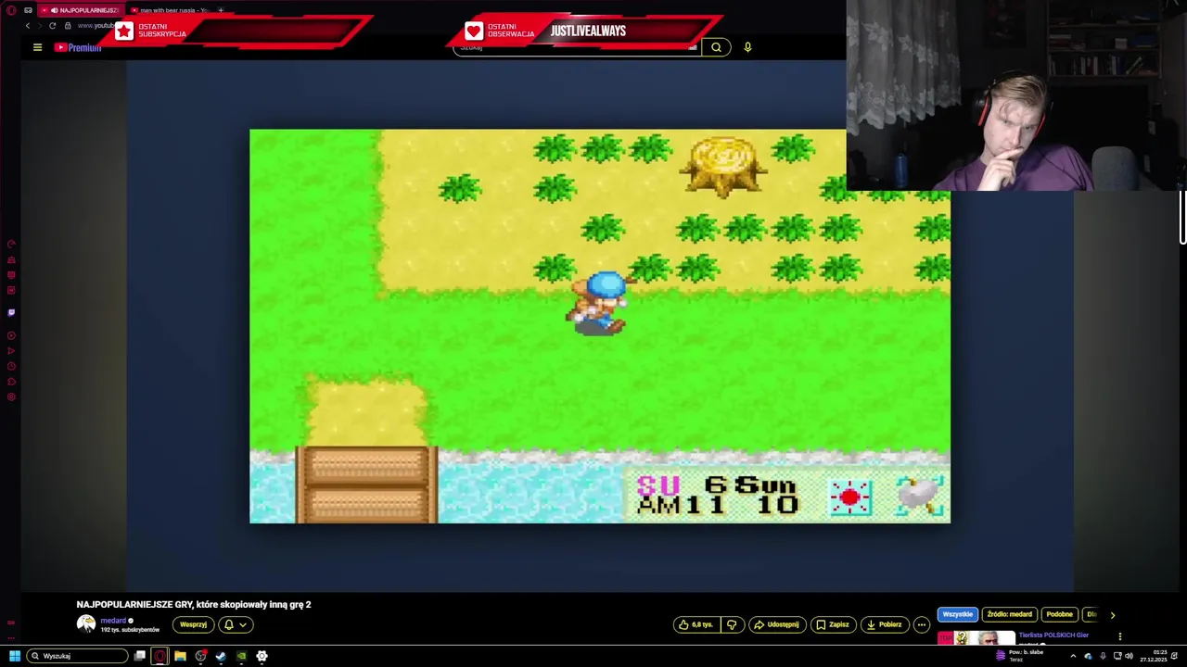Image resolution: width=1187 pixels, height=667 pixels.
Task: Focus the YouTube search field
Action: [x=576, y=47]
